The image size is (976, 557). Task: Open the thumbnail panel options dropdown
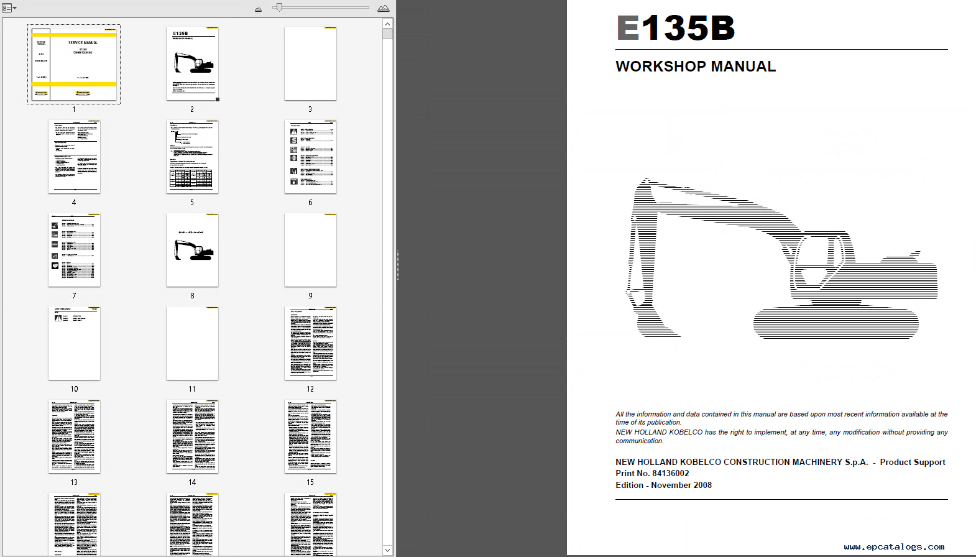tap(9, 8)
